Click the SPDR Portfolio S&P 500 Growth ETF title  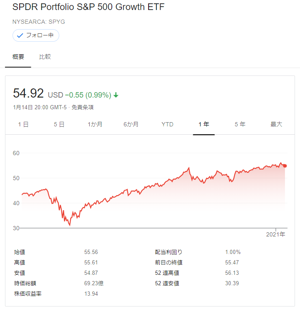(x=88, y=7)
